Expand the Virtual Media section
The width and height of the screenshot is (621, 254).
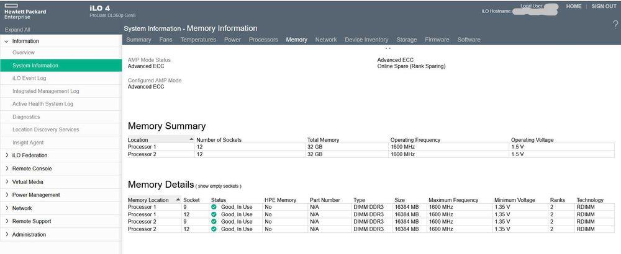(7, 182)
